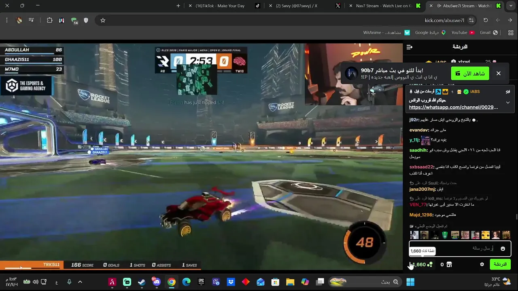Open the channel shop icon beside 0

[449, 264]
